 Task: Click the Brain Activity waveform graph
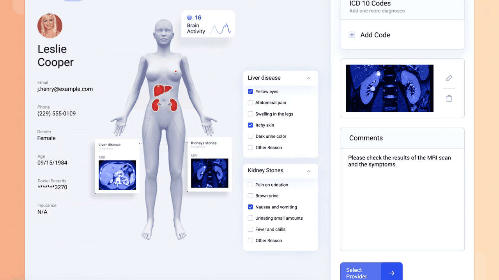220,29
